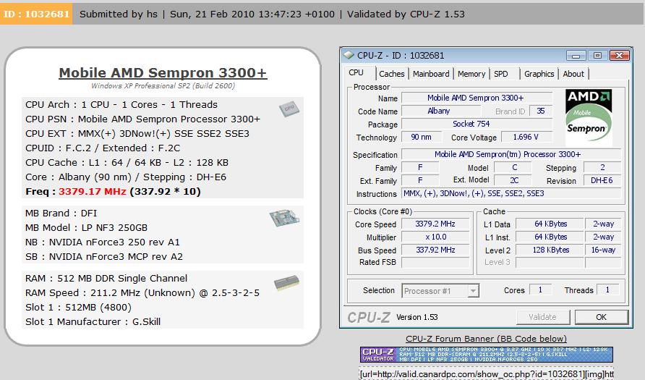645x380 pixels.
Task: Click the MB Model : LP NF3 250GB line
Action: click(x=86, y=228)
